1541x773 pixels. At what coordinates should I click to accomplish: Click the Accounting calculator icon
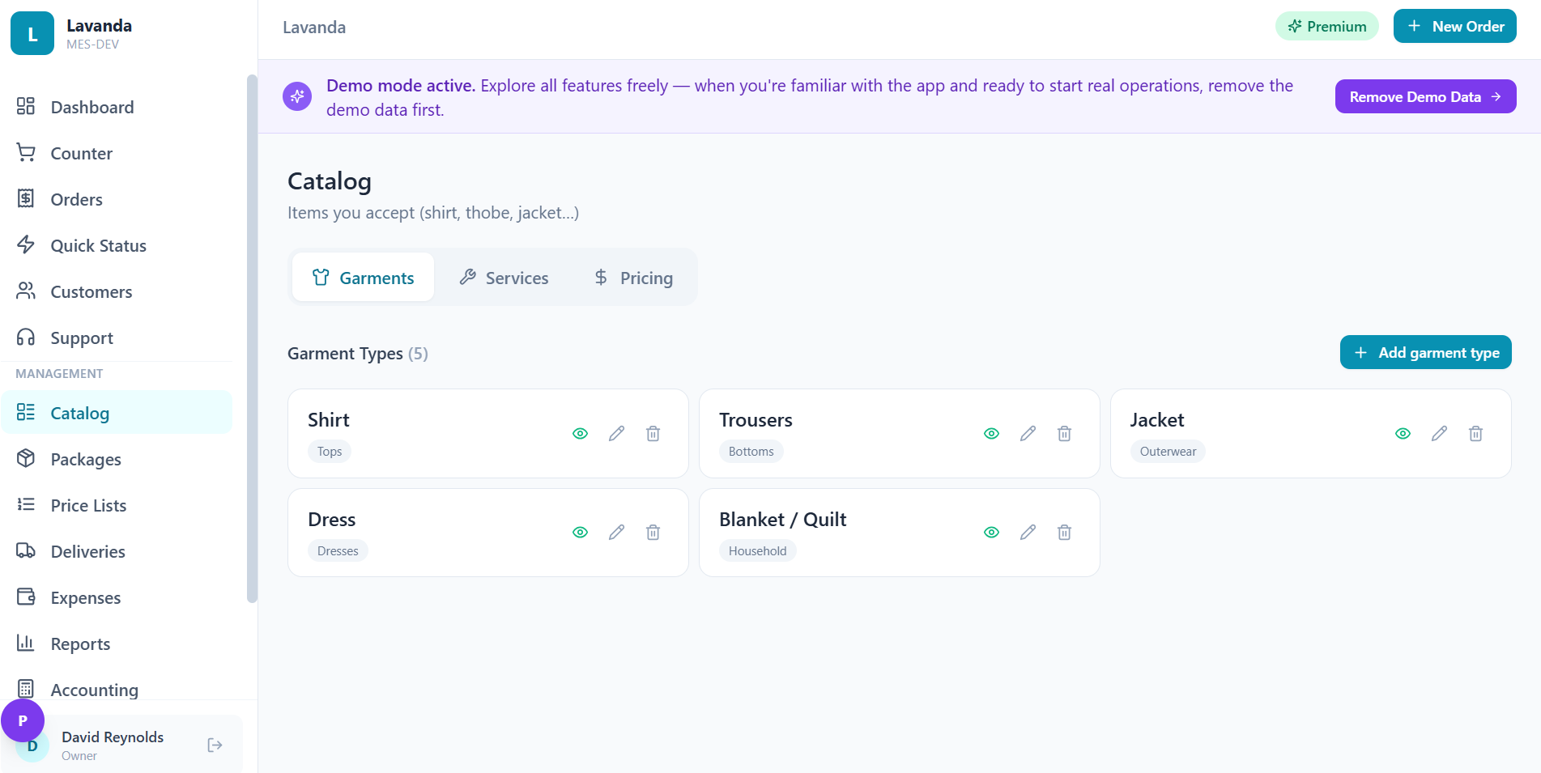(x=26, y=689)
